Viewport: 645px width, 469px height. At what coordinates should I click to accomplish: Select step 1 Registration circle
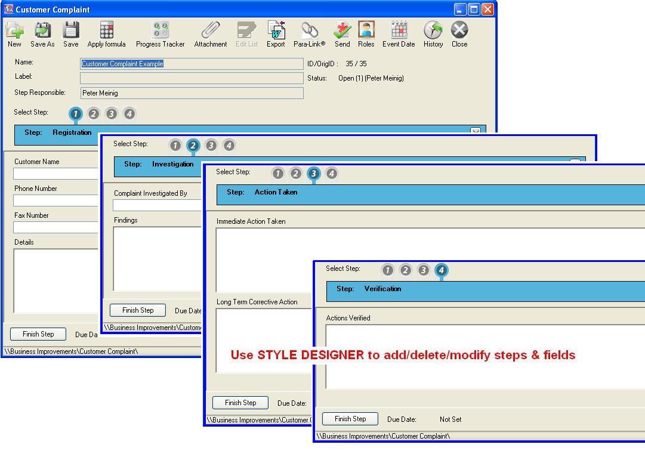pyautogui.click(x=75, y=113)
